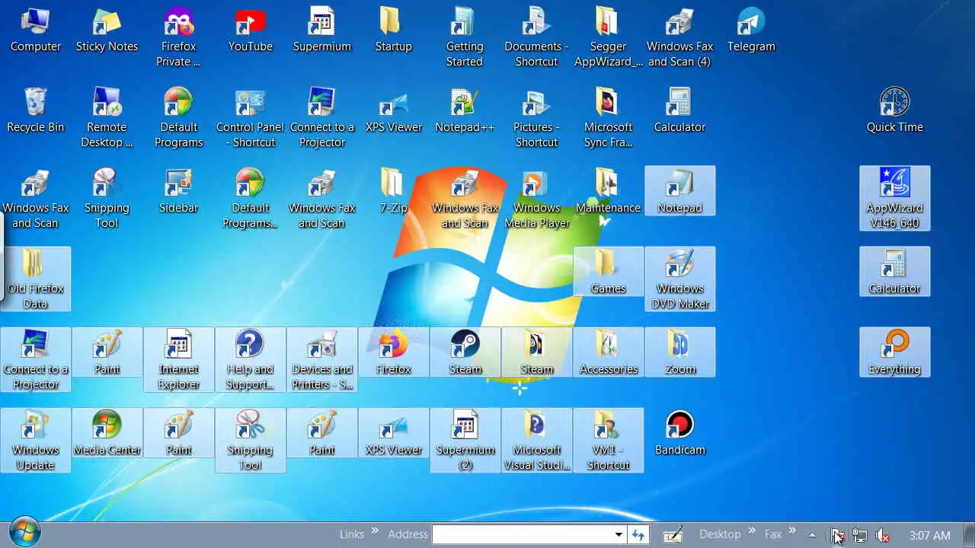The image size is (975, 548).
Task: Click the network tray icon
Action: click(x=860, y=536)
